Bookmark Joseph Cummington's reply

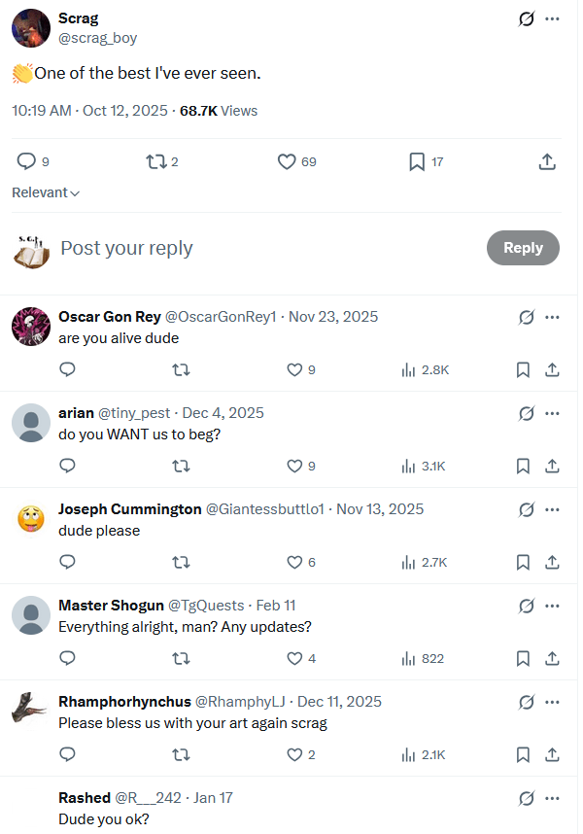523,562
